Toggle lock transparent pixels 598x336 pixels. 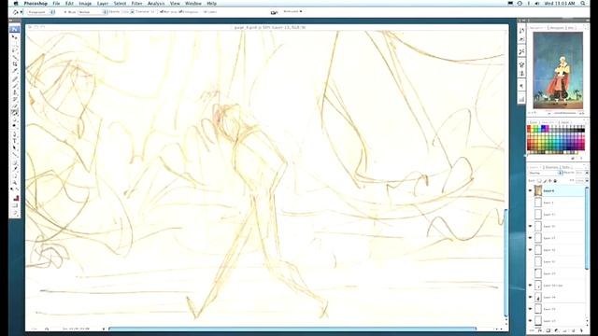[x=539, y=180]
